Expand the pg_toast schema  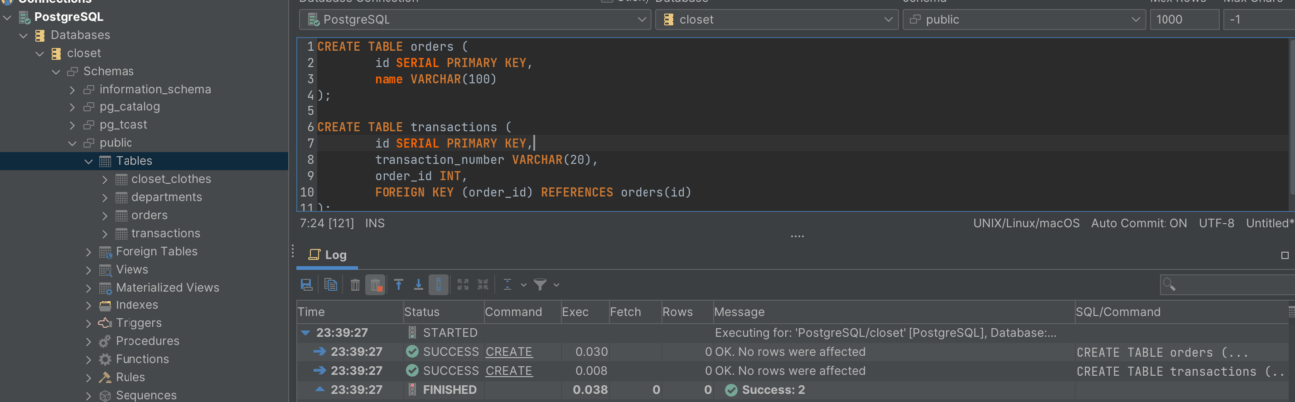(x=72, y=125)
